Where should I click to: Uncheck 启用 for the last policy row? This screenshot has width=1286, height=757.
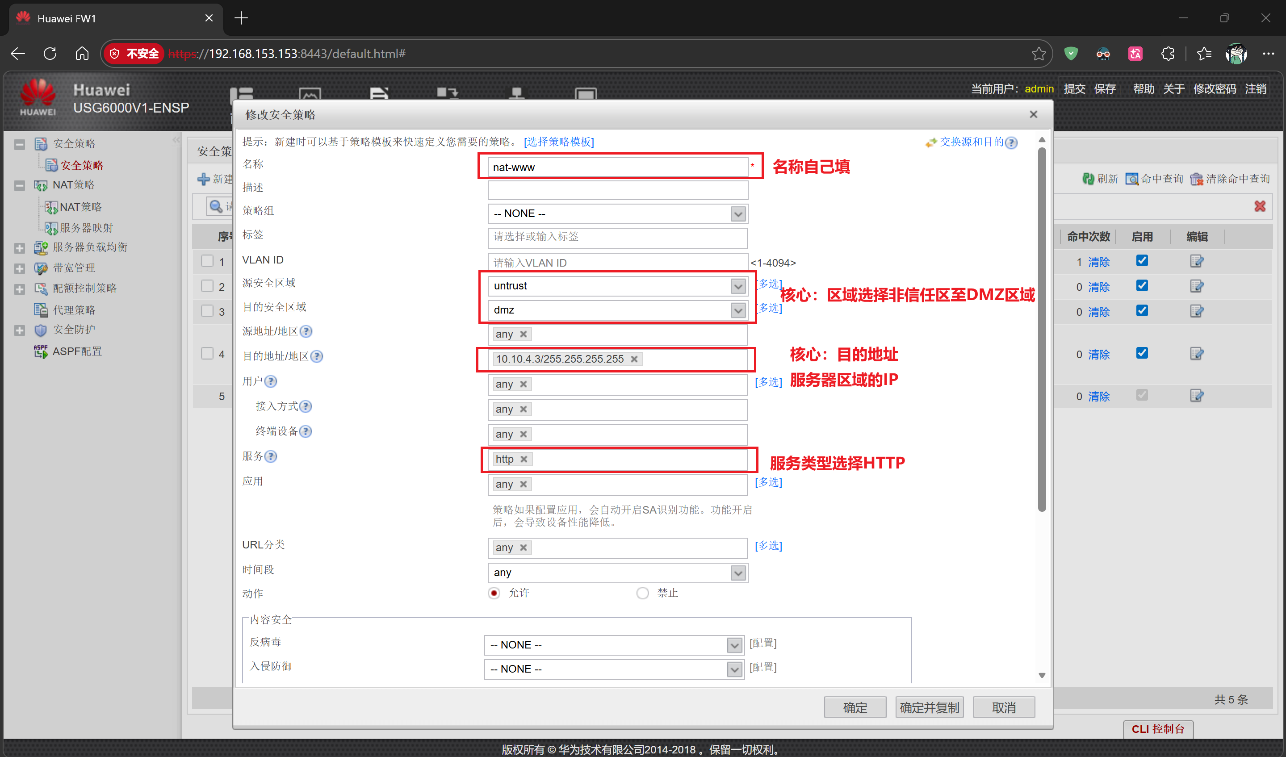click(x=1142, y=395)
